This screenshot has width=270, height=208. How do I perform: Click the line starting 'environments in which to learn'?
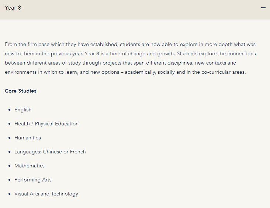(125, 72)
